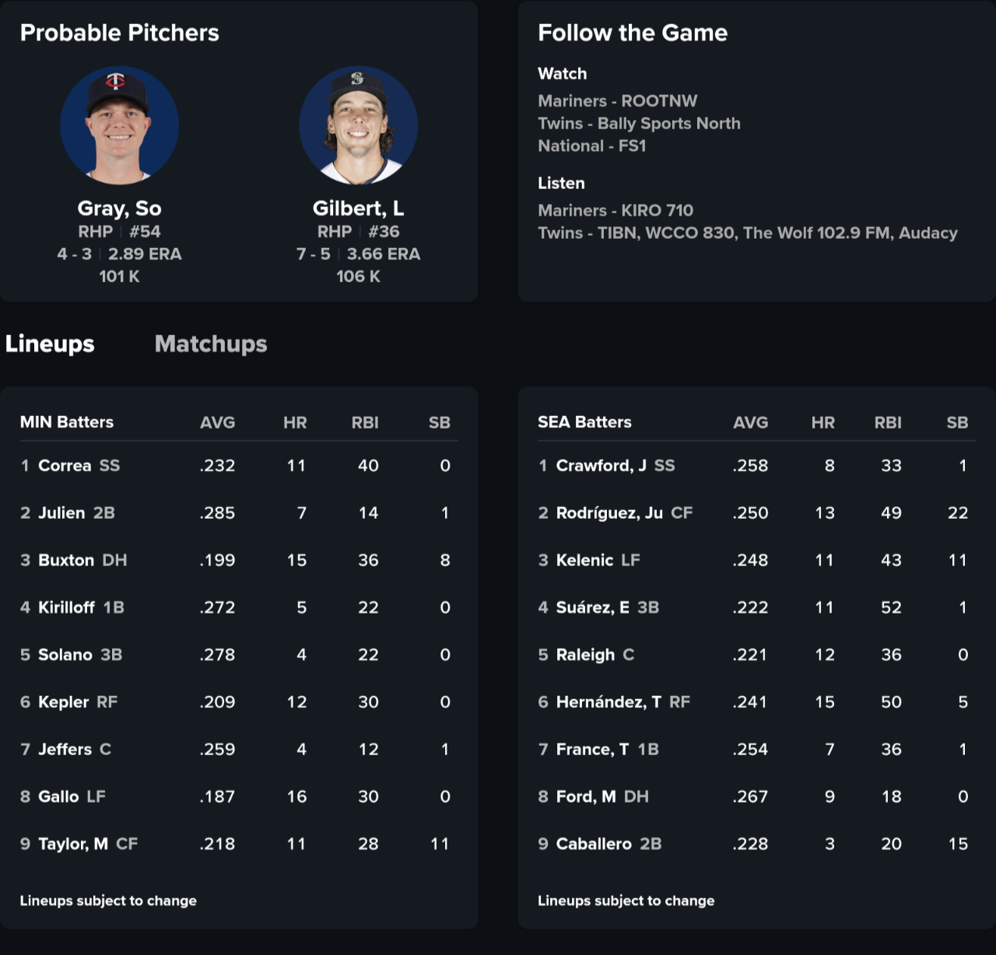996x955 pixels.
Task: Select Kirilloff from the Twins batters
Action: pos(66,607)
